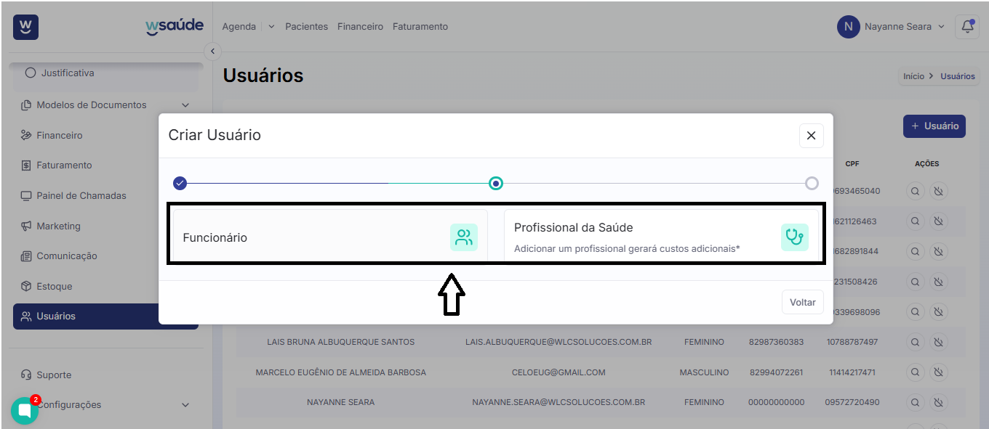View user with CPF ending 1844

pyautogui.click(x=916, y=251)
